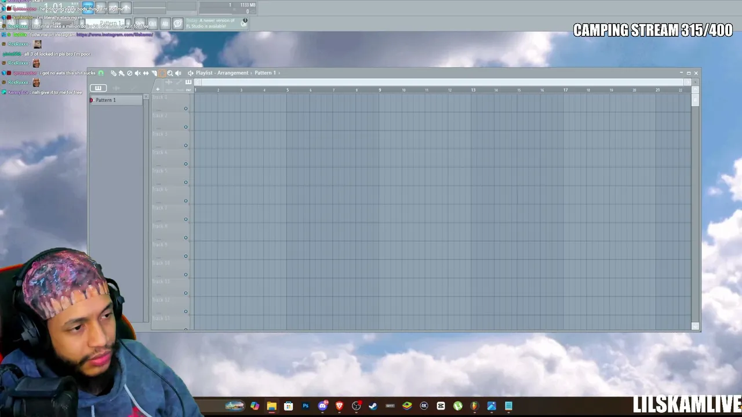Click the Playlist vertical scrollbar handle
Viewport: 742px width, 417px height.
tap(696, 99)
